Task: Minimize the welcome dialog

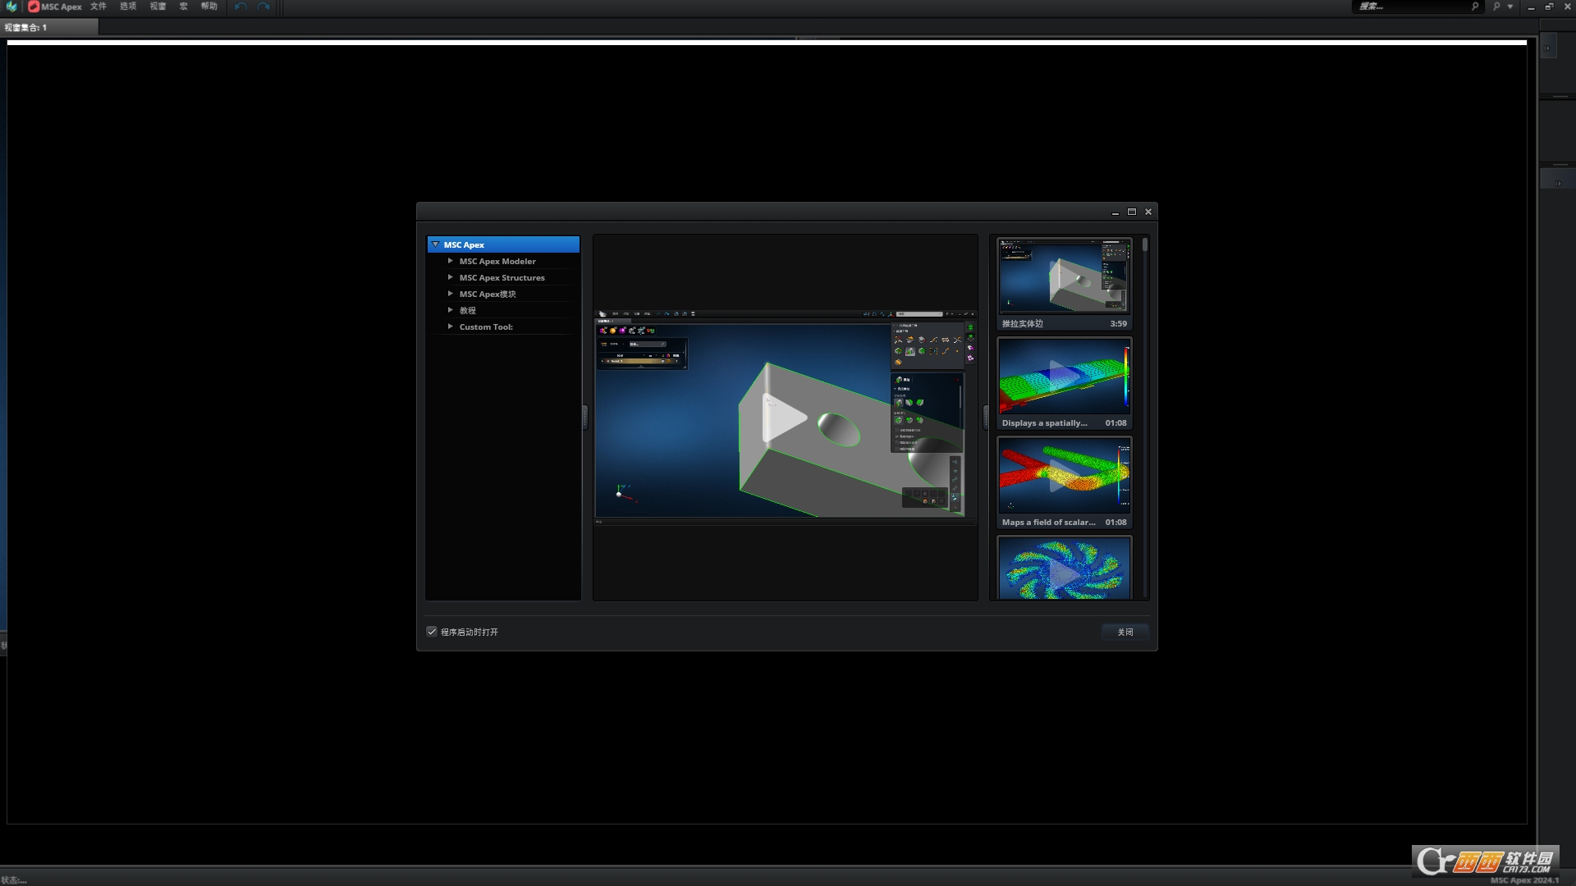Action: tap(1115, 212)
